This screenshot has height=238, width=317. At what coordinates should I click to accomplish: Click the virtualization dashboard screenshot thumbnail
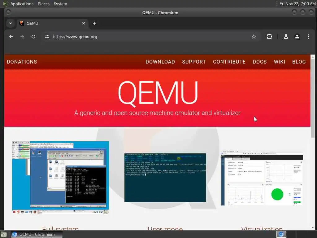coord(262,178)
